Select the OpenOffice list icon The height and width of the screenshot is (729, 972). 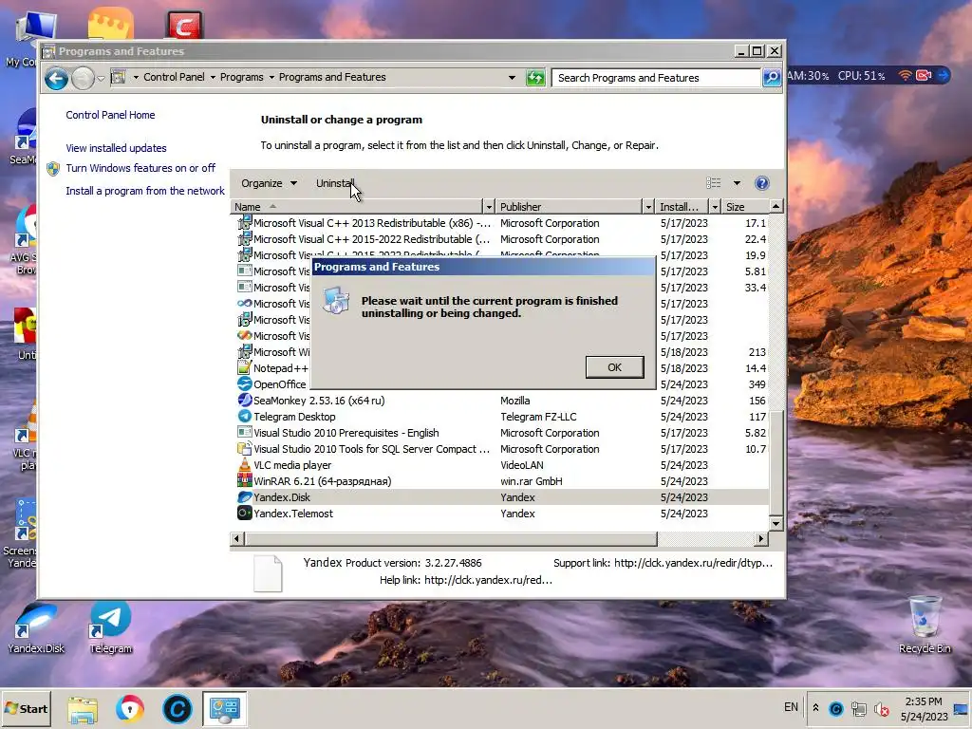click(x=245, y=384)
